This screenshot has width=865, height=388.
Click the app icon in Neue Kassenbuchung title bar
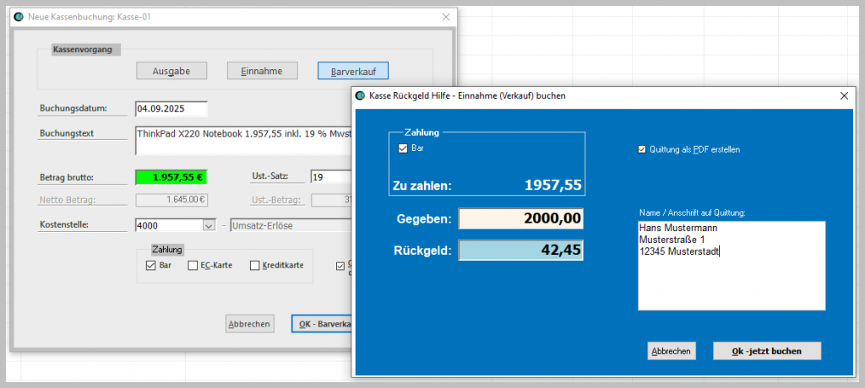point(19,17)
